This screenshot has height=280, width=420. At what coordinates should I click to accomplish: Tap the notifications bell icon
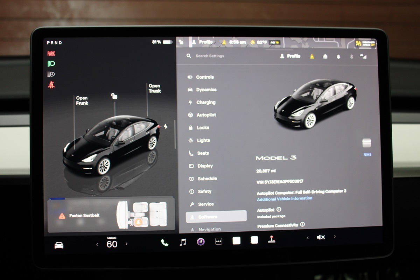338,57
